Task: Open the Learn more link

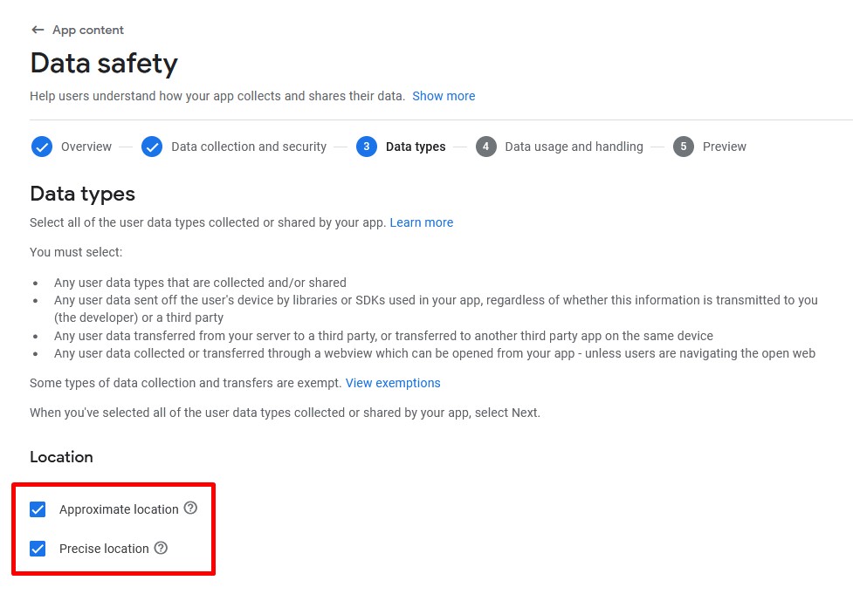Action: coord(422,222)
